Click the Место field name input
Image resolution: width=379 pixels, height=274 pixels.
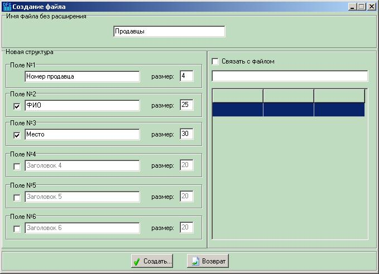tap(82, 134)
